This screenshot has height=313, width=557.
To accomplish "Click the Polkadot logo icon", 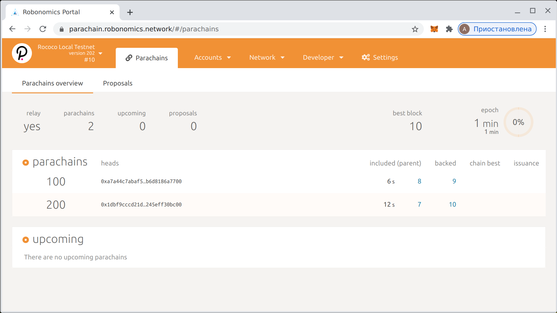I will (22, 53).
